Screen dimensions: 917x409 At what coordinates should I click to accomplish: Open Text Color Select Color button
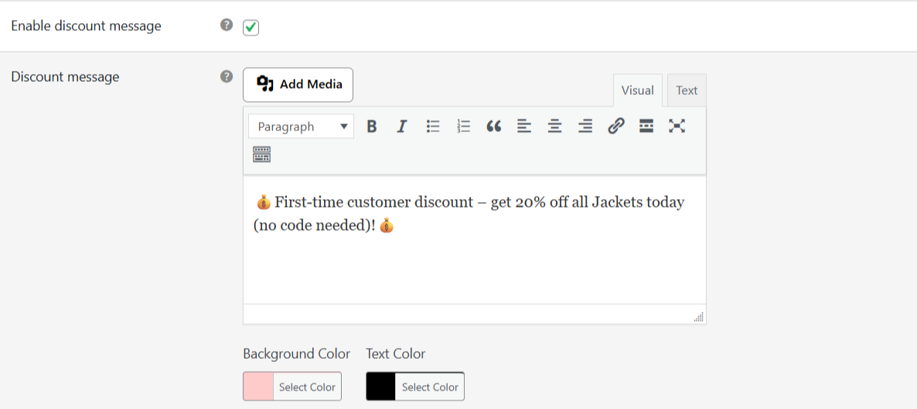coord(430,387)
